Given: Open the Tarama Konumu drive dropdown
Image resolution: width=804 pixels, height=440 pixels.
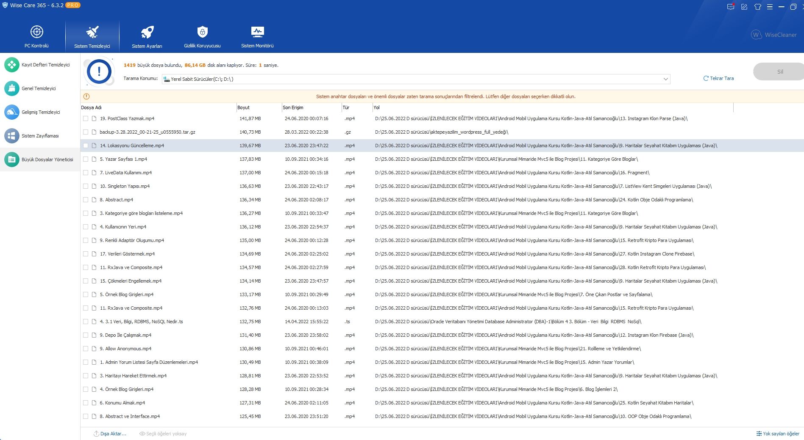Looking at the screenshot, I should [666, 79].
